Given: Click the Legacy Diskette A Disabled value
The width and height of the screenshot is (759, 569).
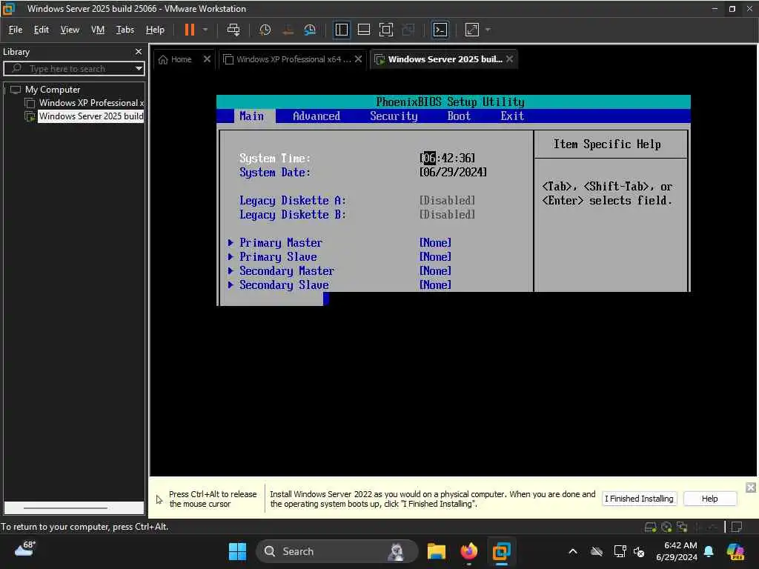Looking at the screenshot, I should tap(447, 200).
